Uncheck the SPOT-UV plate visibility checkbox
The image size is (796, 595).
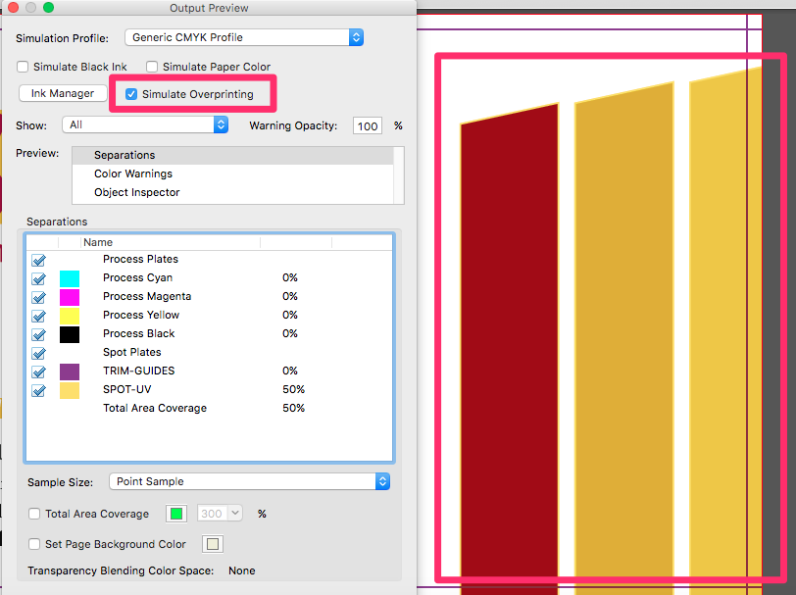(38, 390)
